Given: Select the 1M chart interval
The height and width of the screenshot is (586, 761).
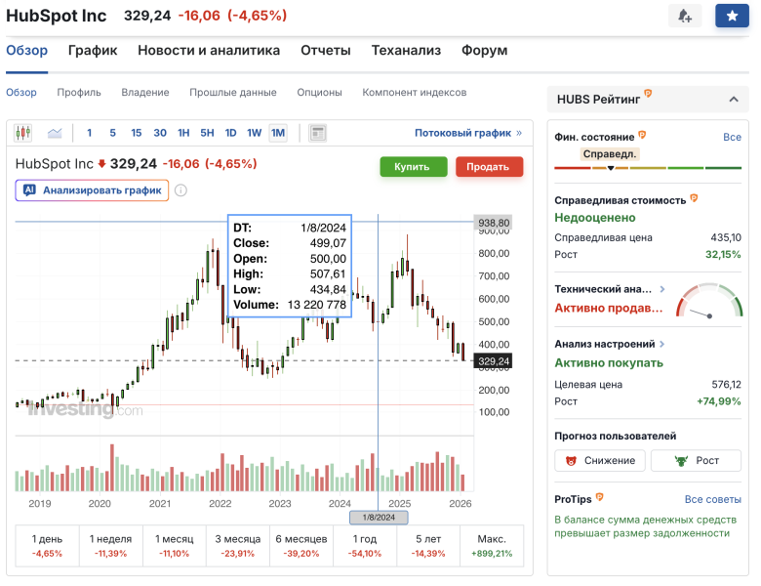Looking at the screenshot, I should tap(278, 133).
